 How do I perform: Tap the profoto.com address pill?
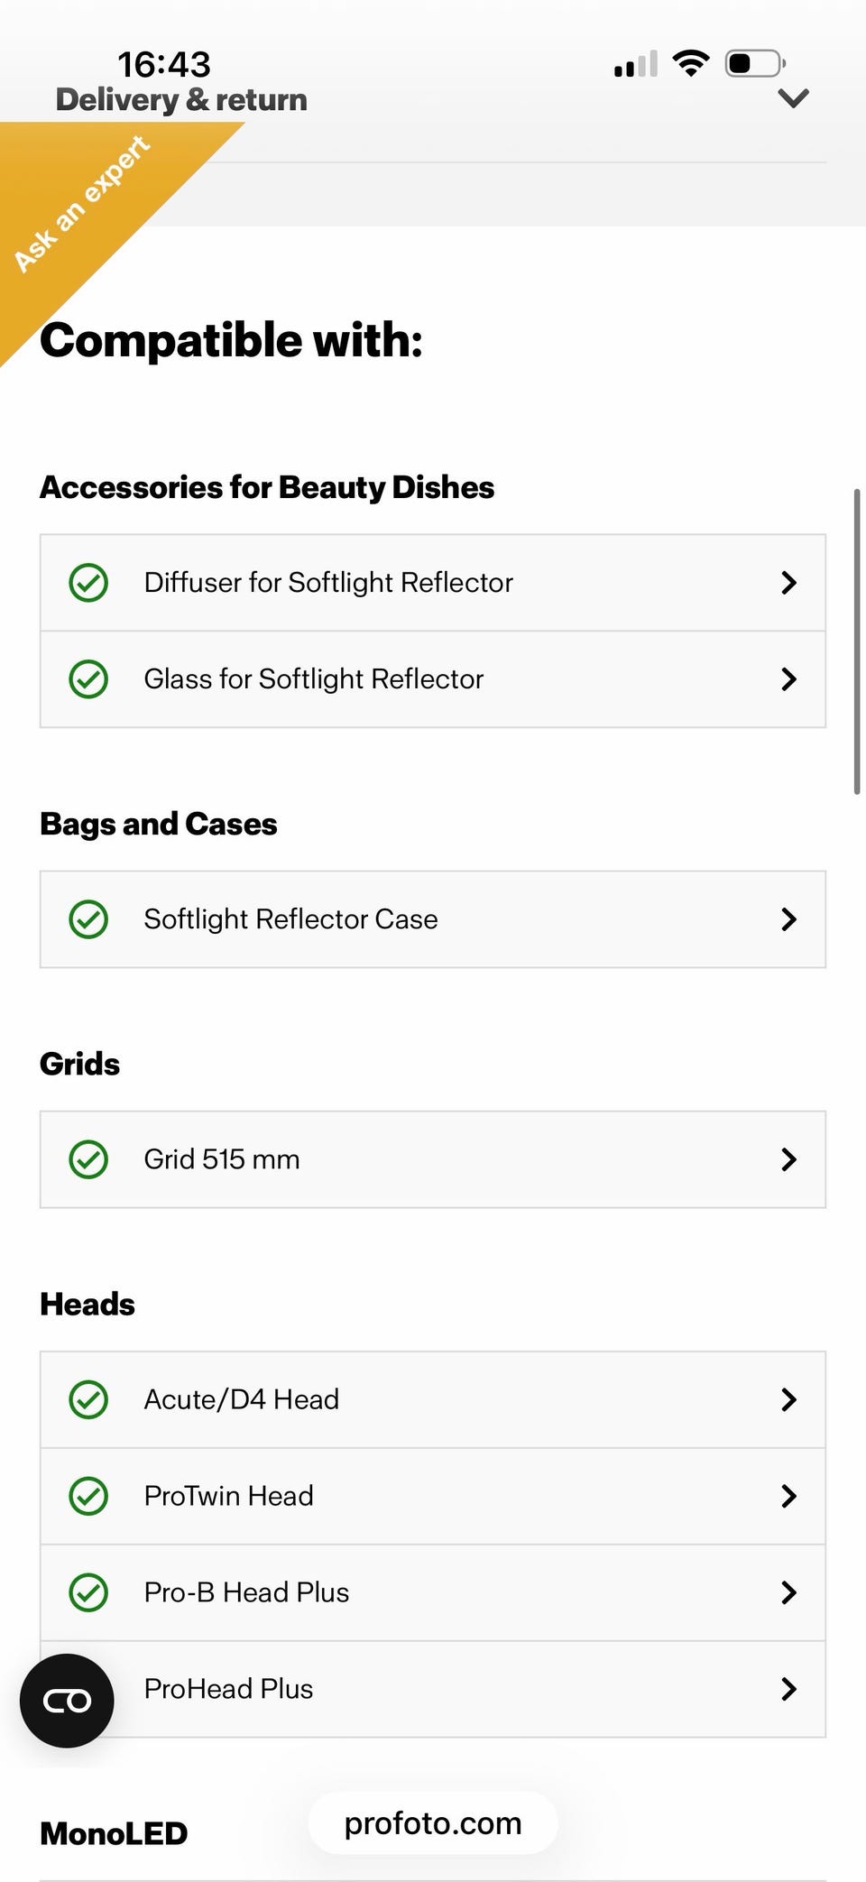(433, 1823)
